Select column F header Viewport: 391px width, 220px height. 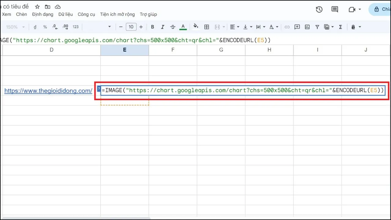point(173,50)
